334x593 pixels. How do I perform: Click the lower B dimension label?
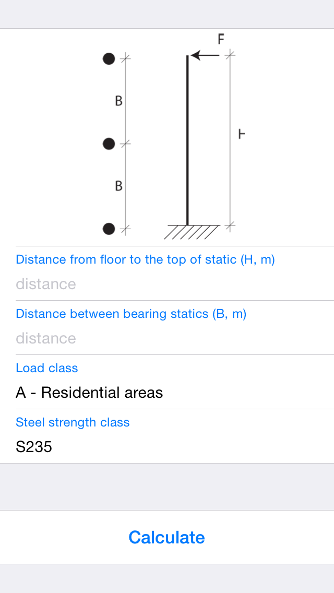(118, 185)
